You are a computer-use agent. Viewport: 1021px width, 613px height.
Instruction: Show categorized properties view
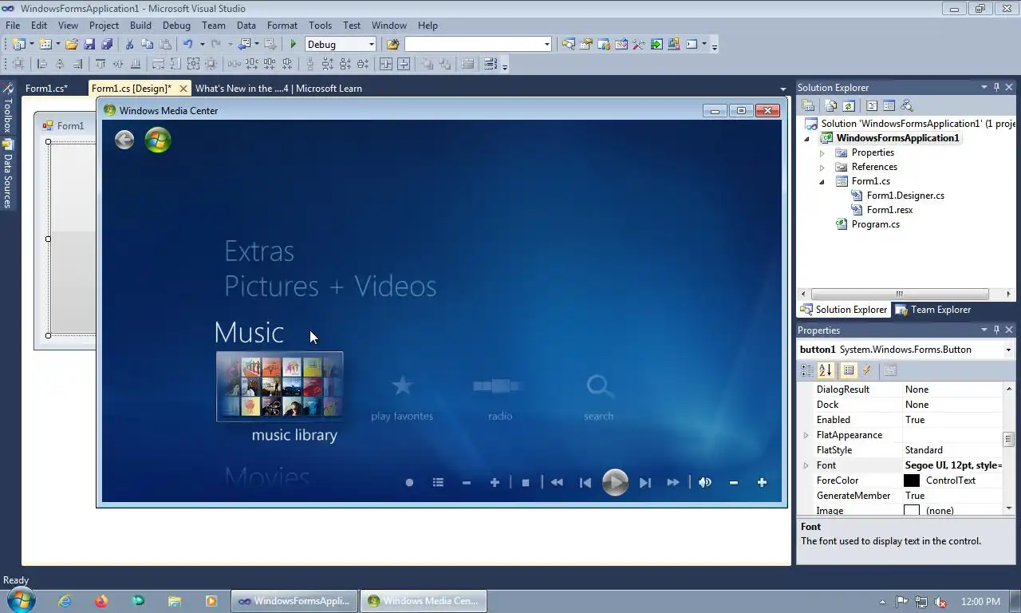pyautogui.click(x=807, y=370)
